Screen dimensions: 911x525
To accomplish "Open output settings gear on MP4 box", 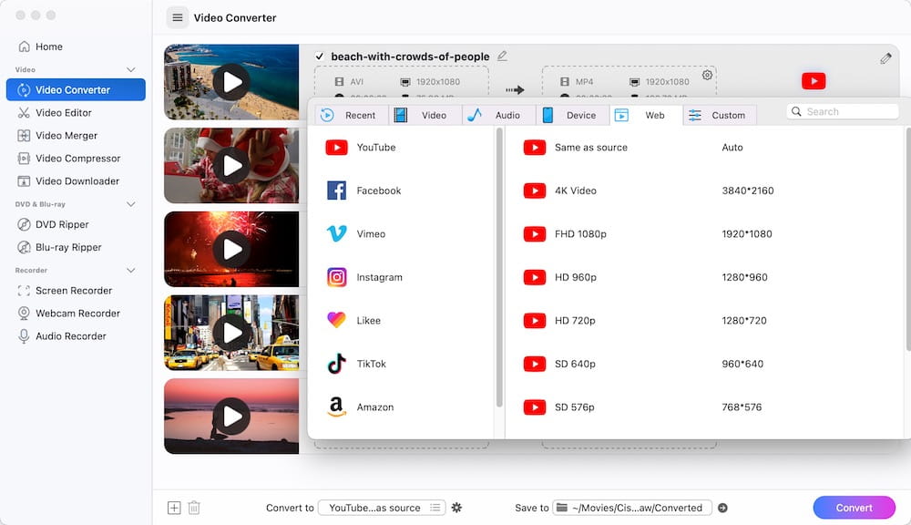I will [x=707, y=75].
